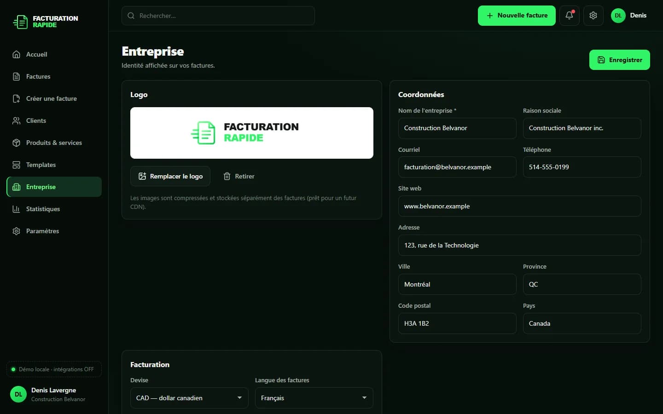The width and height of the screenshot is (663, 414).
Task: Click the Adresse input field
Action: pos(520,245)
